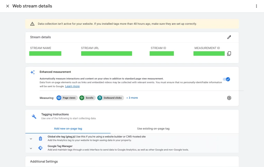Click the 'Data collection isn't active' warning text
Screen dimensions: 264x167
tap(117, 24)
